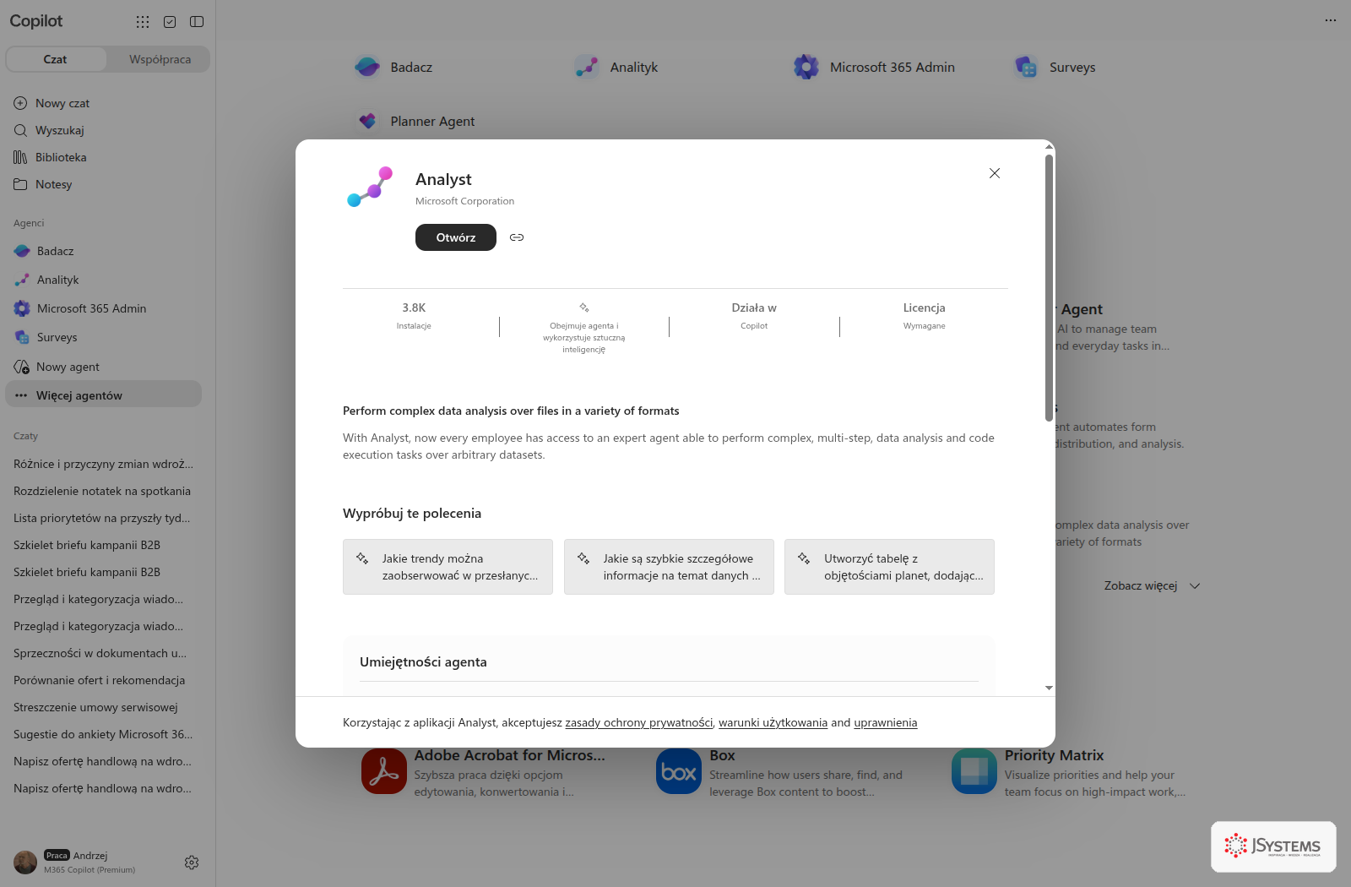Click the Surveys agent icon in sidebar
Image resolution: width=1351 pixels, height=887 pixels.
tap(22, 337)
